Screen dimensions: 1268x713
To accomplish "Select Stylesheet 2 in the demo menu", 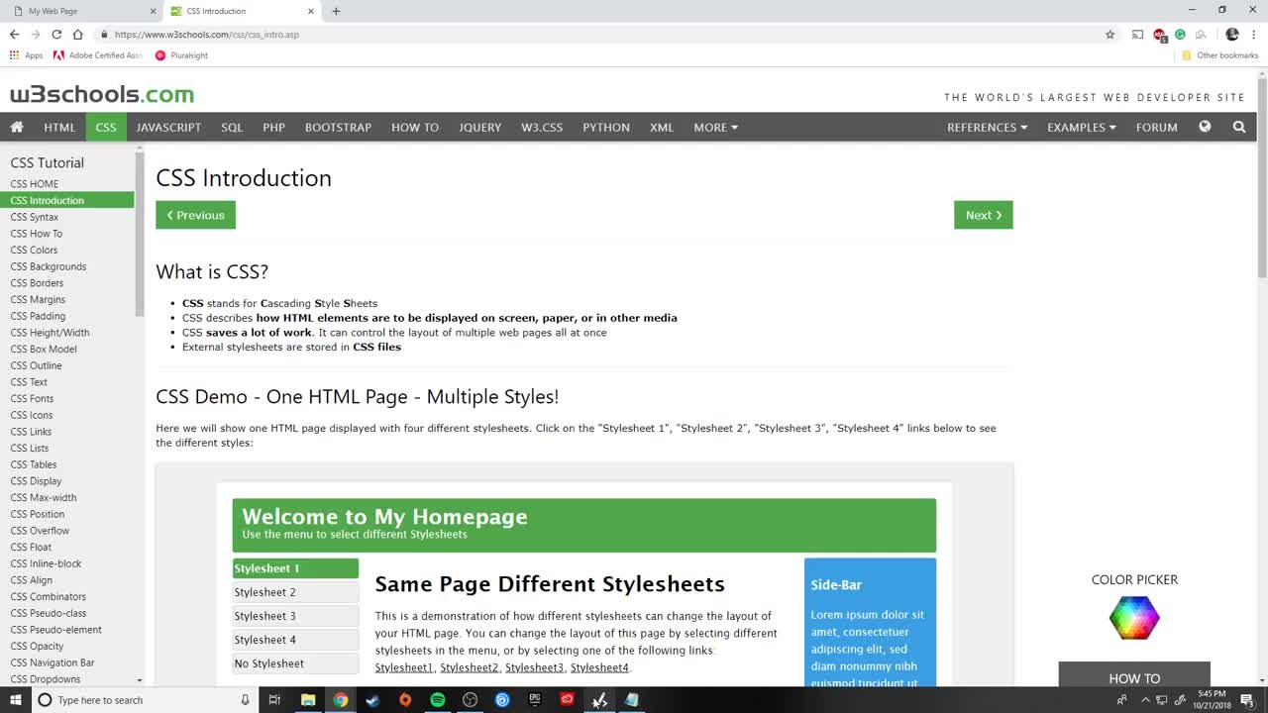I will [x=295, y=592].
